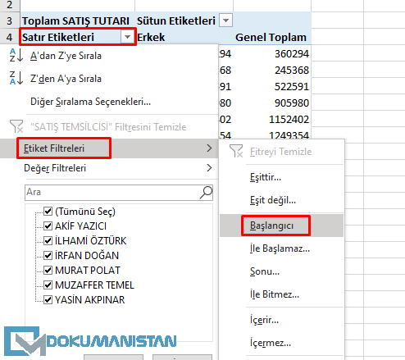Uncheck YASİN AKPINAR checkbox
Screen dimensions: 405x360
(x=48, y=299)
